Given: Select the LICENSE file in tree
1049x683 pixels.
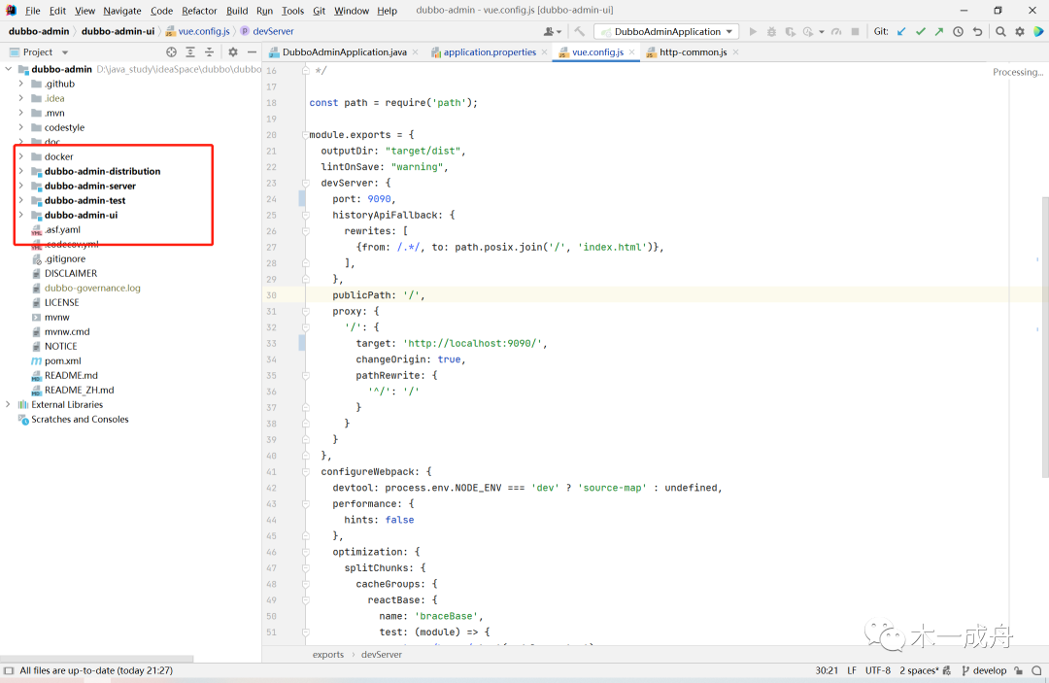Looking at the screenshot, I should click(x=61, y=302).
